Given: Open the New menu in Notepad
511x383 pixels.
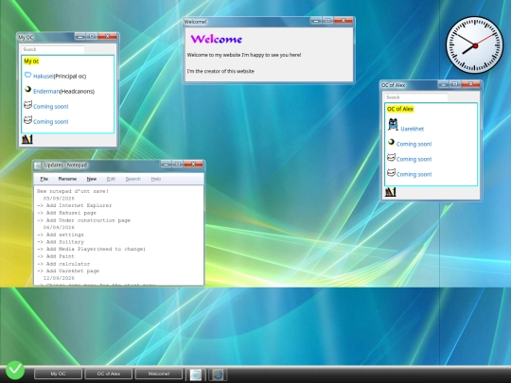Looking at the screenshot, I should pyautogui.click(x=92, y=179).
